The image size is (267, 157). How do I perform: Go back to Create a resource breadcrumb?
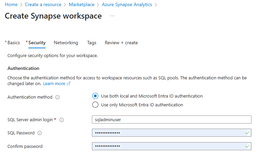(43, 5)
